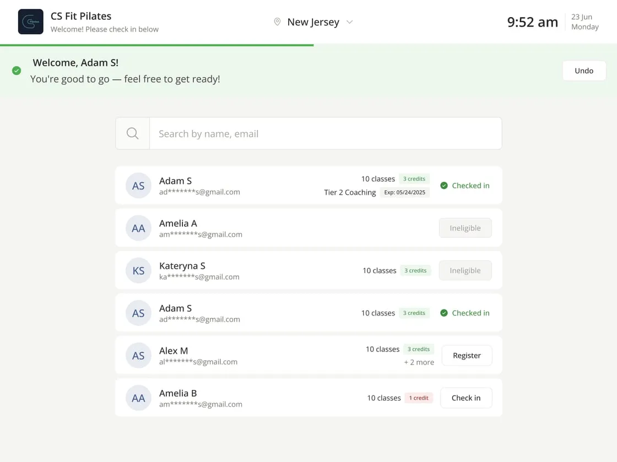Focus the search by name, email field
Screen dimensions: 617x462
326,134
